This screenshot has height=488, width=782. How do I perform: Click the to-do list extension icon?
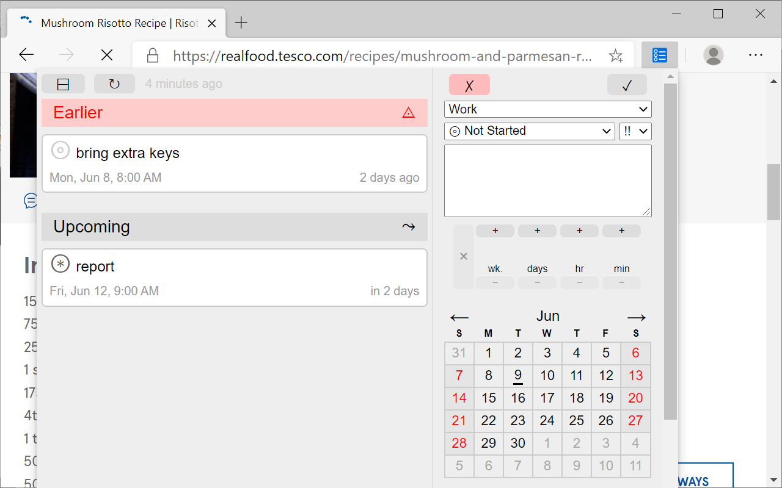[659, 56]
